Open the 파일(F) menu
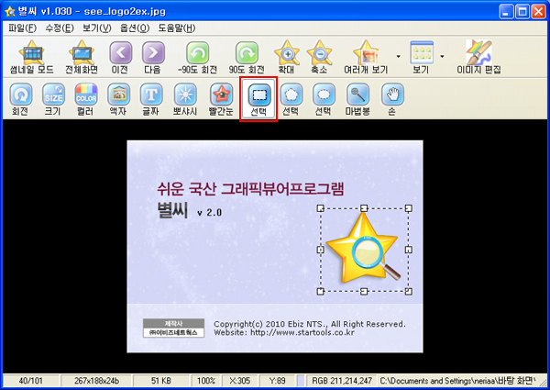 22,28
